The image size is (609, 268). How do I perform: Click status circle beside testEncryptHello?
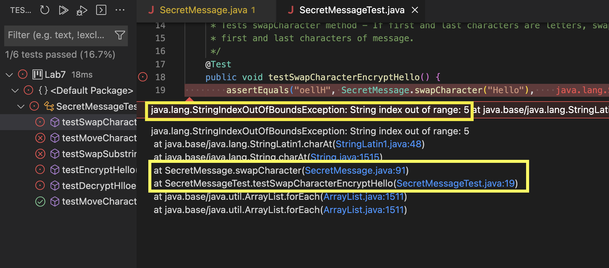[40, 169]
